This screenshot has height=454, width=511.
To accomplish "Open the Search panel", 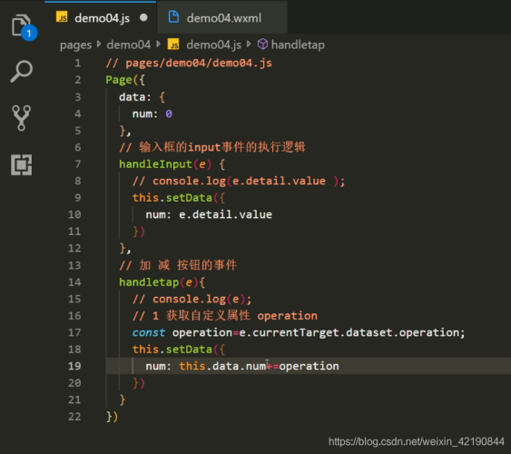I will coord(22,71).
